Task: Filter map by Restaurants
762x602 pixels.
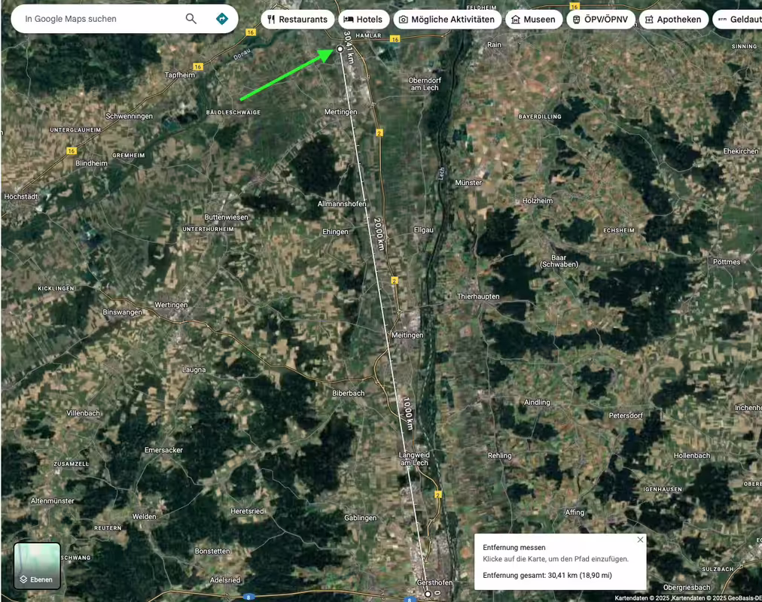Action: pyautogui.click(x=297, y=20)
